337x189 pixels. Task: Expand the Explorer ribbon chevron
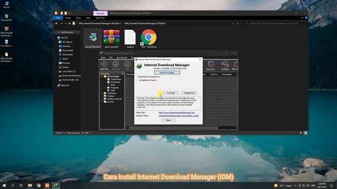302,18
